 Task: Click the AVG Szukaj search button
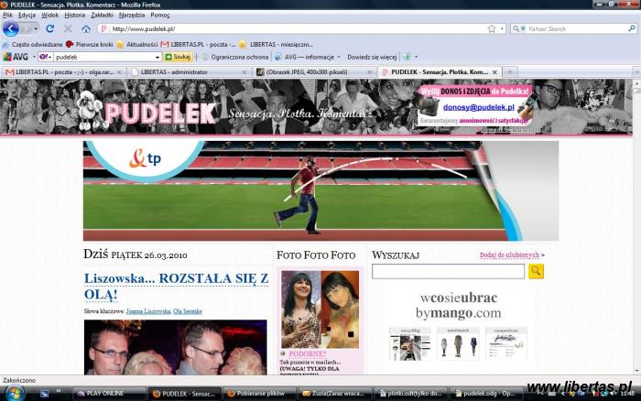(178, 57)
